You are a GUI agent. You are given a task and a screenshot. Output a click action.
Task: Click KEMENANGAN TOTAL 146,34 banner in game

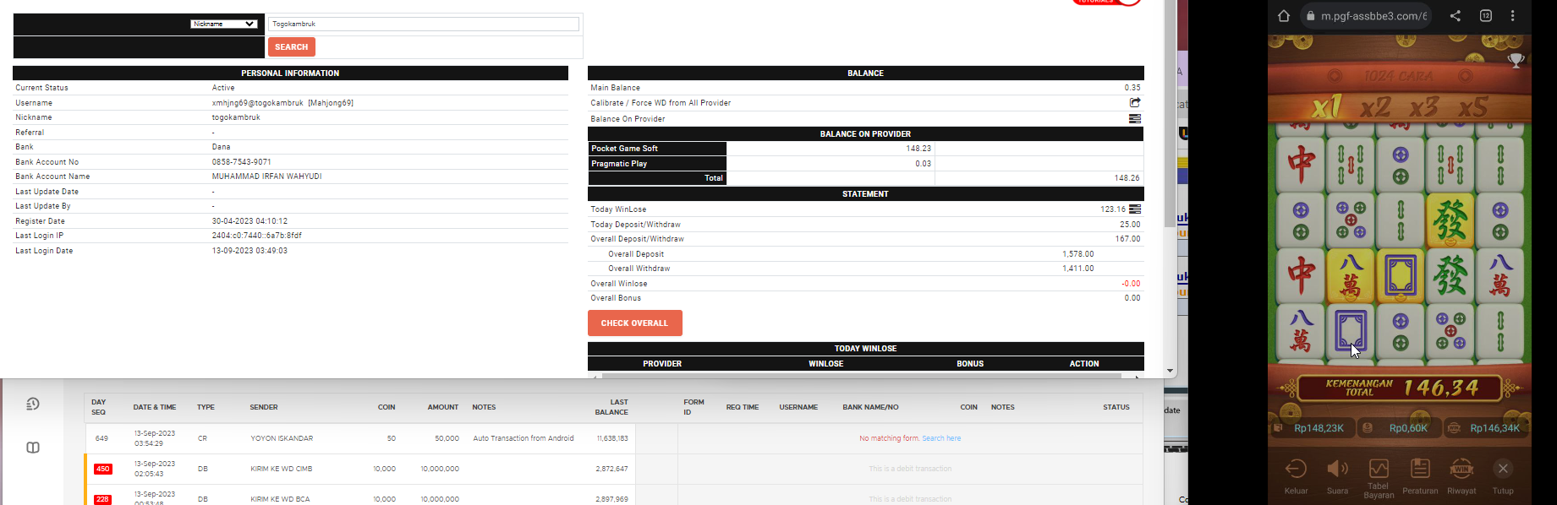click(x=1401, y=388)
